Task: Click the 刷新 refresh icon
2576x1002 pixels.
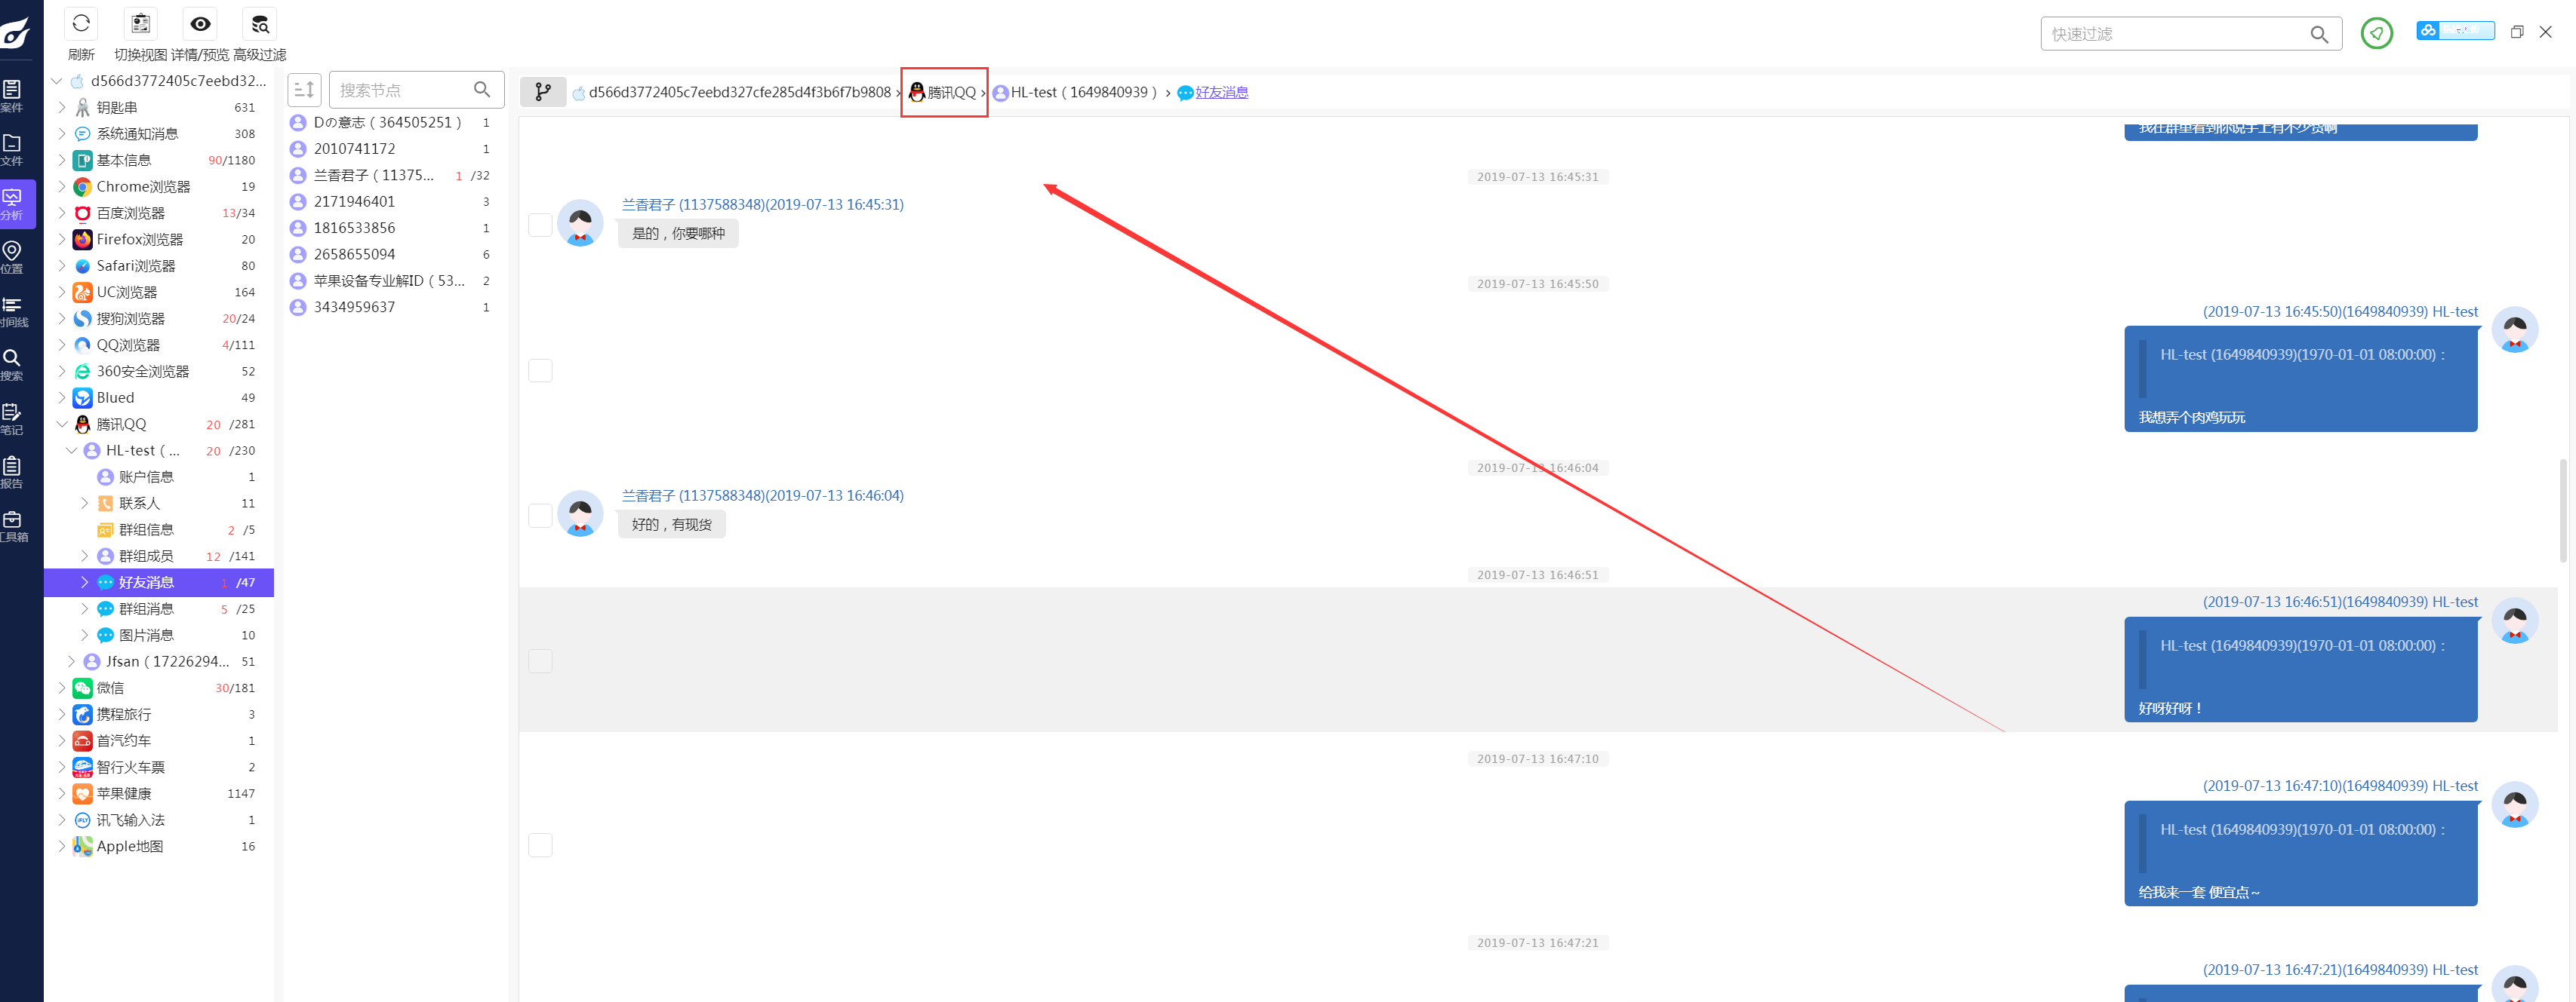Action: point(81,24)
